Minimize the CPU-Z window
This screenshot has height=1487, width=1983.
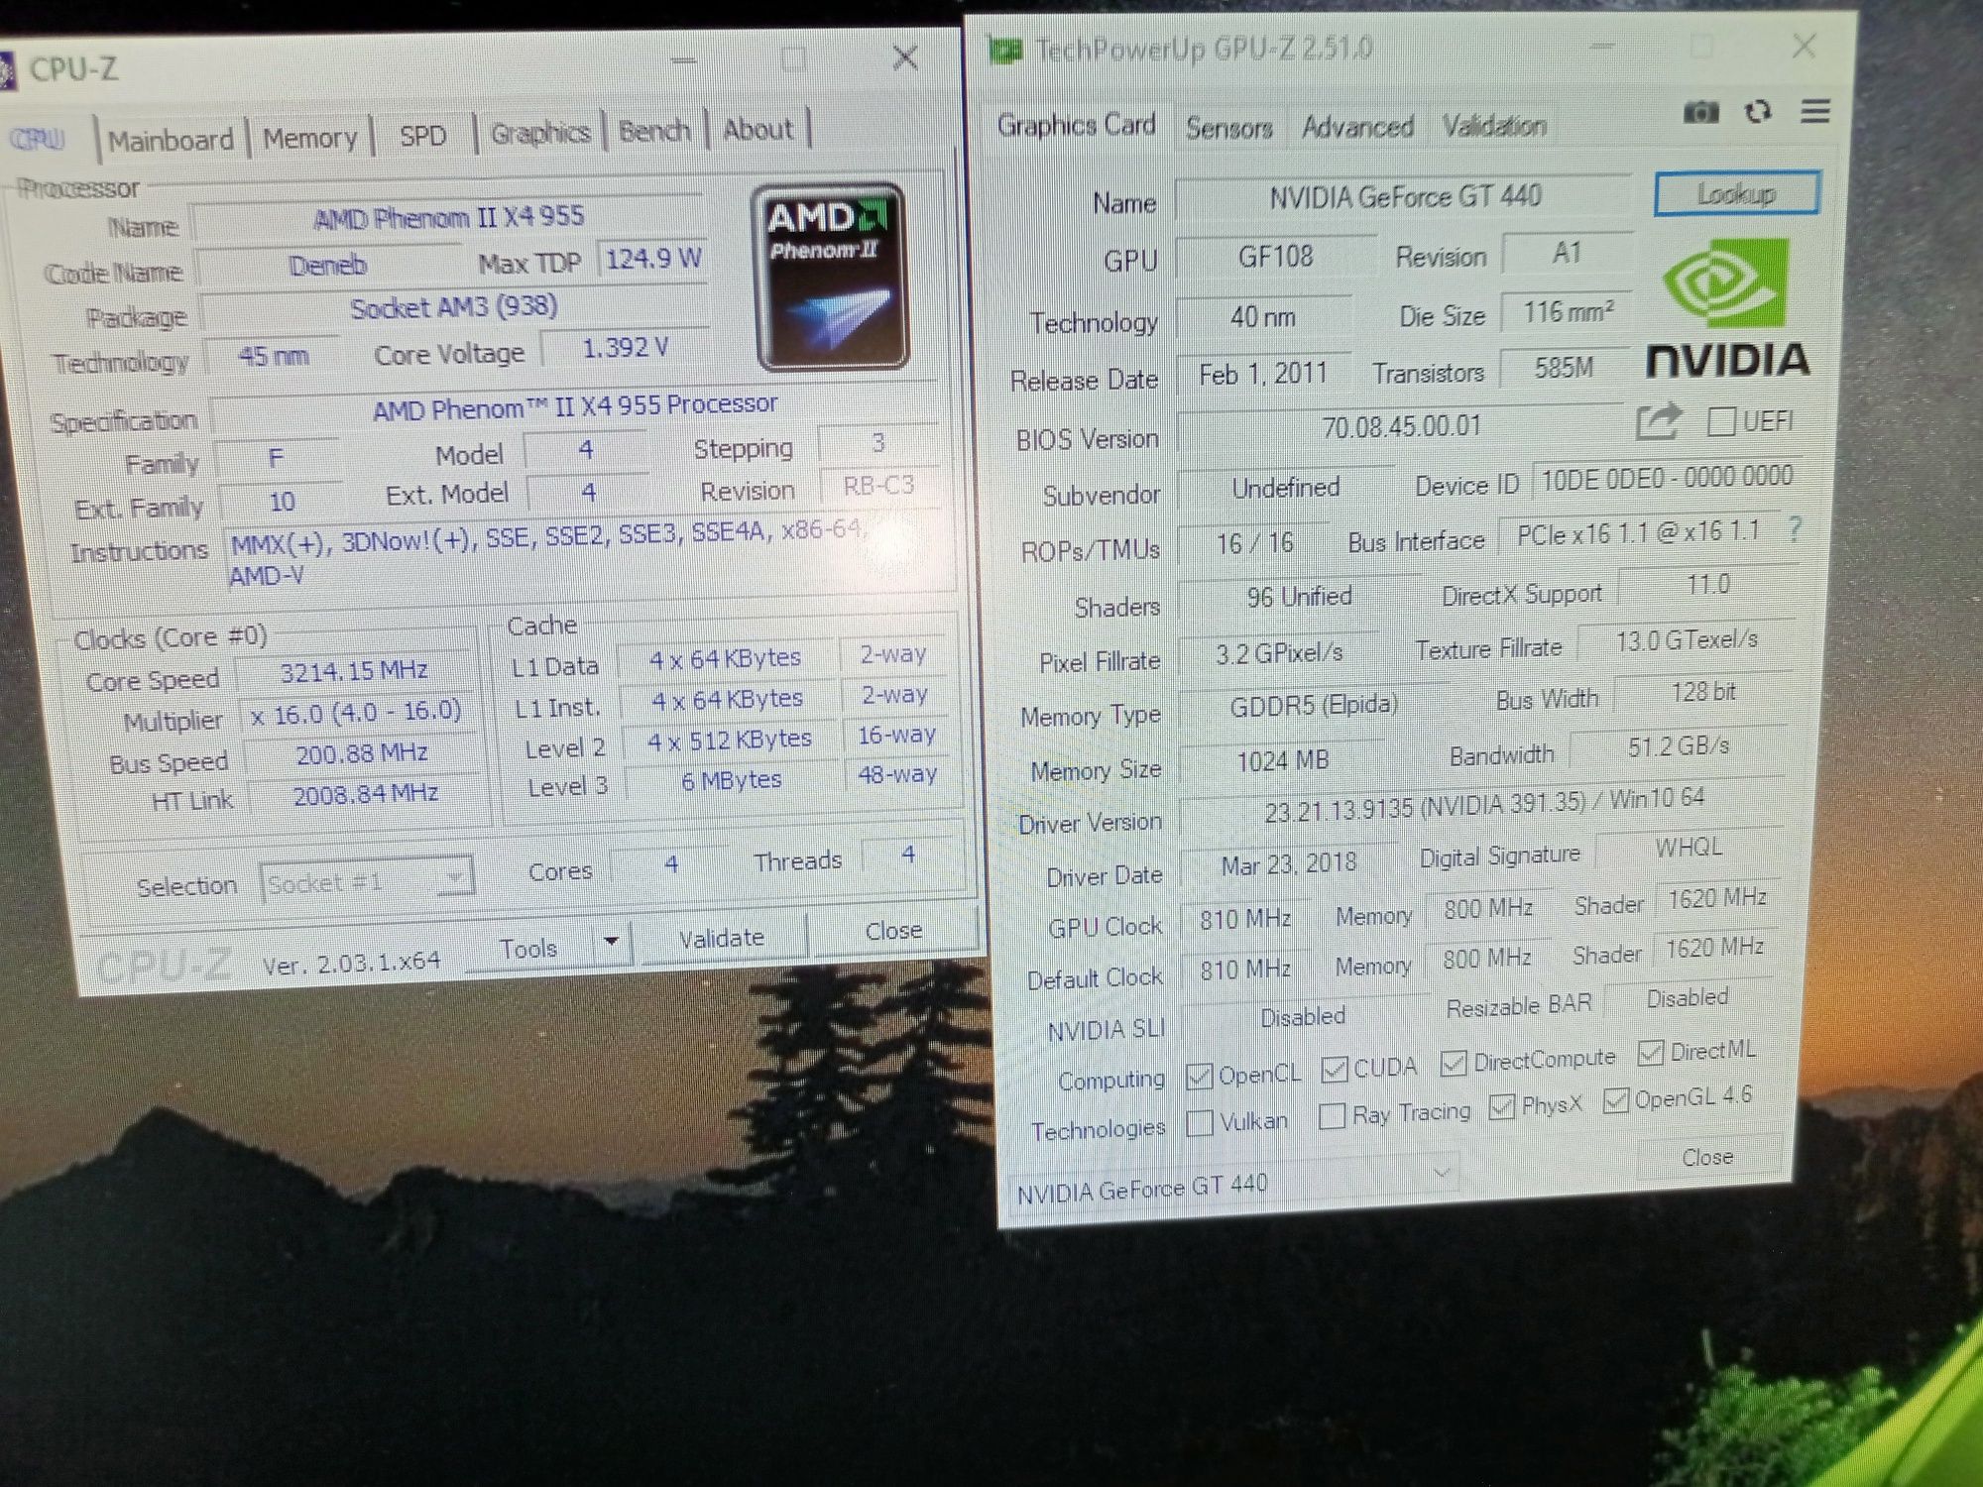(x=683, y=61)
